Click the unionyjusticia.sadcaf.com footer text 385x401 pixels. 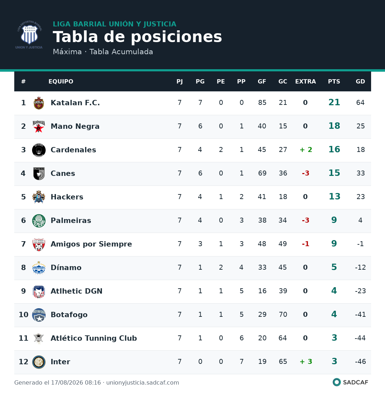point(143,382)
